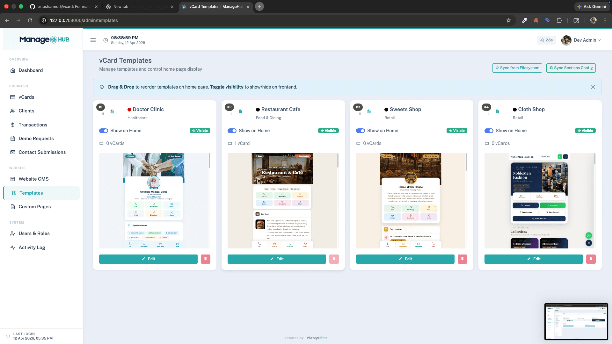Click the file icon on Sweets Shop card
The width and height of the screenshot is (612, 344).
(369, 111)
